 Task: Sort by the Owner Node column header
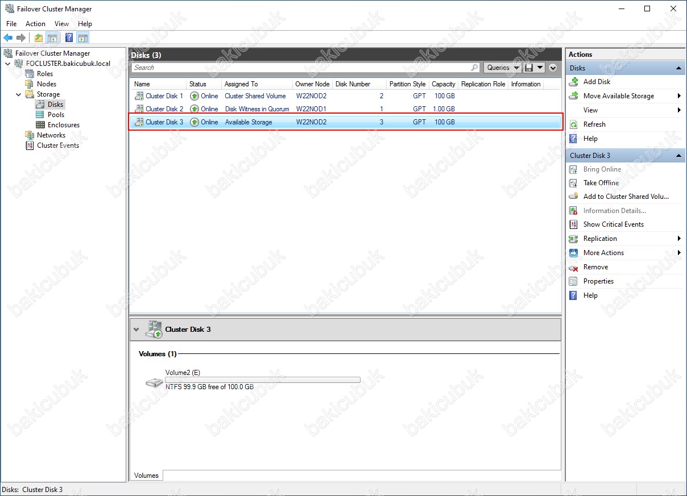[312, 84]
